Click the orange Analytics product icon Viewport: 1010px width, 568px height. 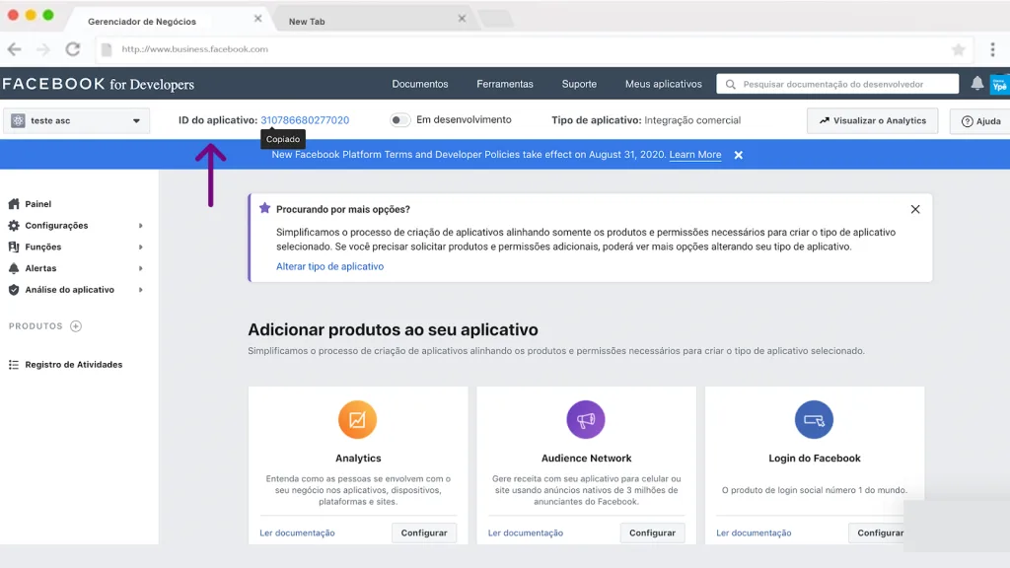pos(357,420)
